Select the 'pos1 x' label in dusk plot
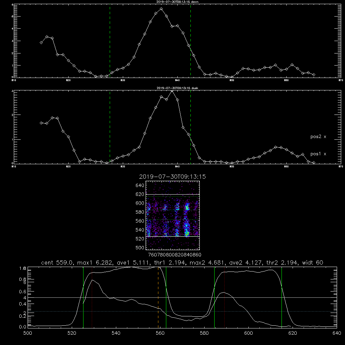Screen dimensions: 345x345 click(318, 154)
